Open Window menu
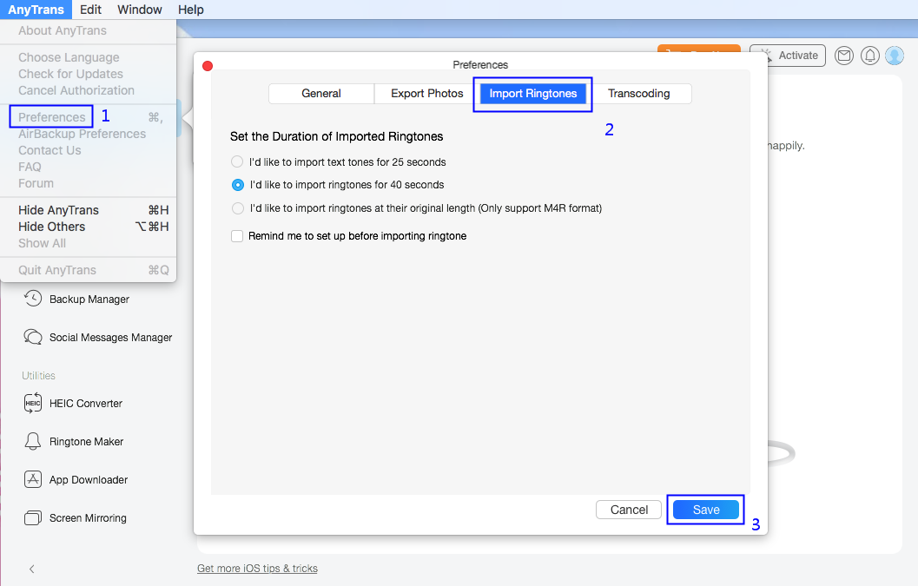 pos(139,10)
